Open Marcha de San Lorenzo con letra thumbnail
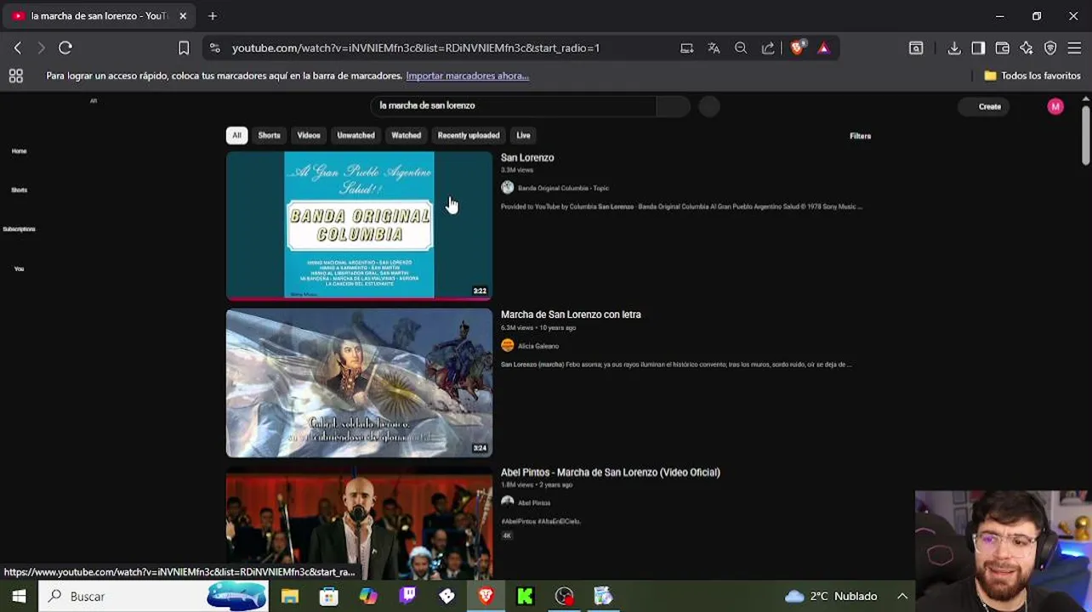Viewport: 1092px width, 612px height. (359, 382)
